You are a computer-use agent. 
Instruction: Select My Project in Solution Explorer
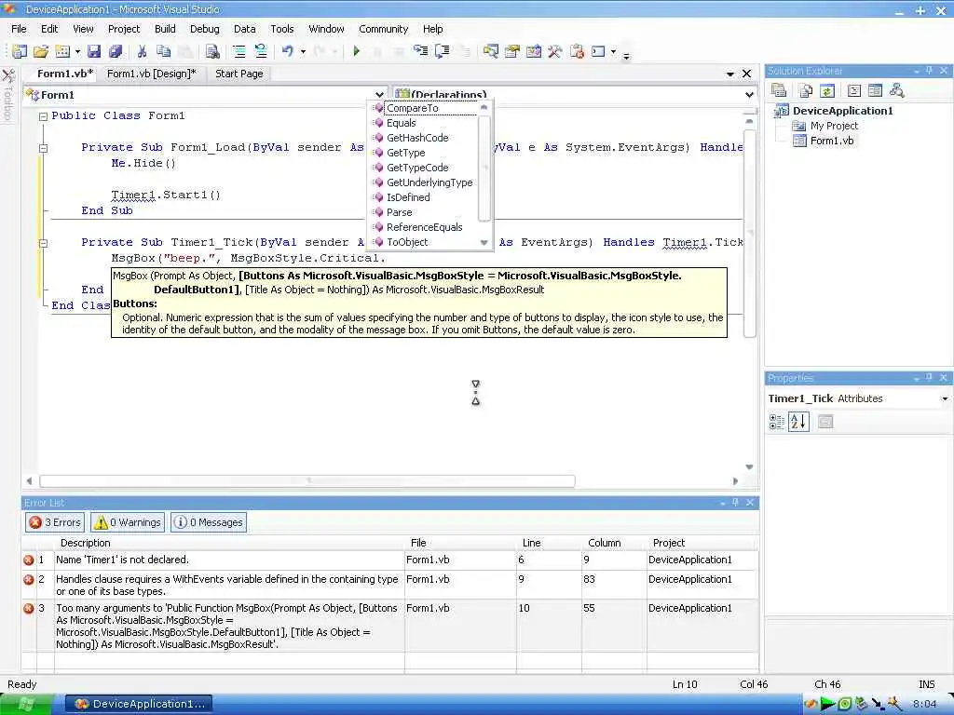834,126
